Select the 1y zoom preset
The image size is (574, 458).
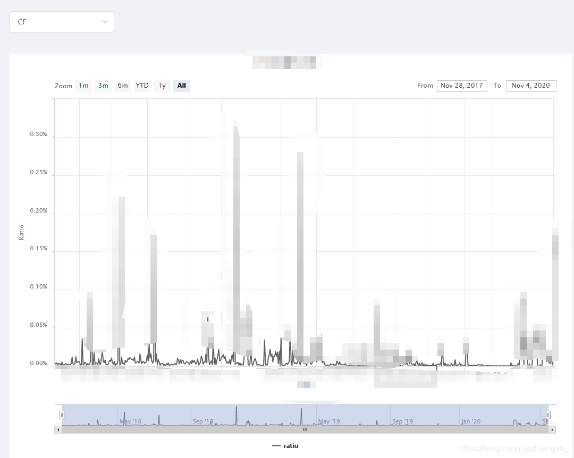click(x=162, y=86)
